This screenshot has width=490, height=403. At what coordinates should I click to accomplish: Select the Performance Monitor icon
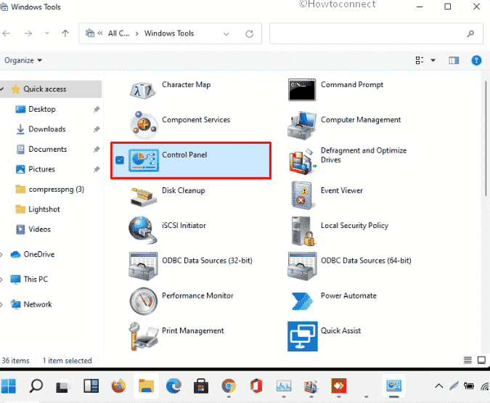pos(144,301)
